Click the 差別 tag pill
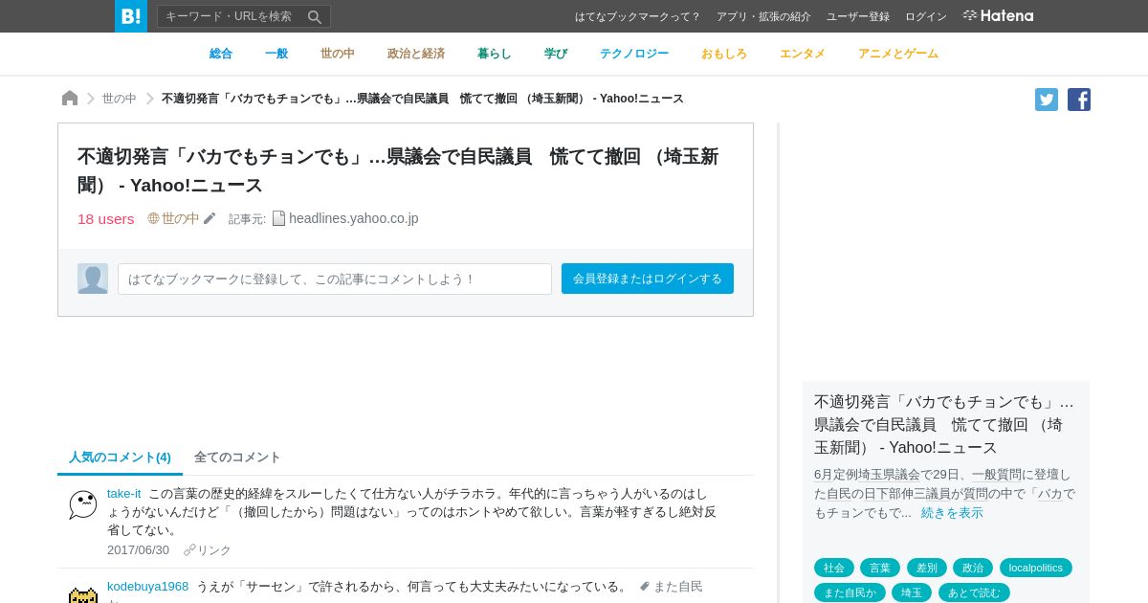Screen dimensions: 1148x603 click(927, 568)
